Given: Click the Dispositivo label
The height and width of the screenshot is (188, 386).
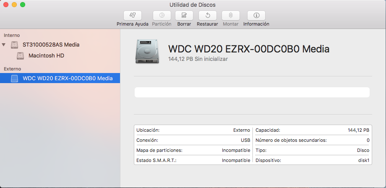Looking at the screenshot, I should [x=269, y=160].
